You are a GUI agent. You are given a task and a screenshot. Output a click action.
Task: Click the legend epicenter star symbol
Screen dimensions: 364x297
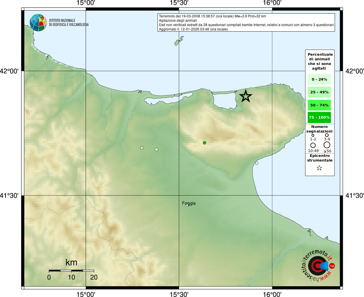coord(319,168)
